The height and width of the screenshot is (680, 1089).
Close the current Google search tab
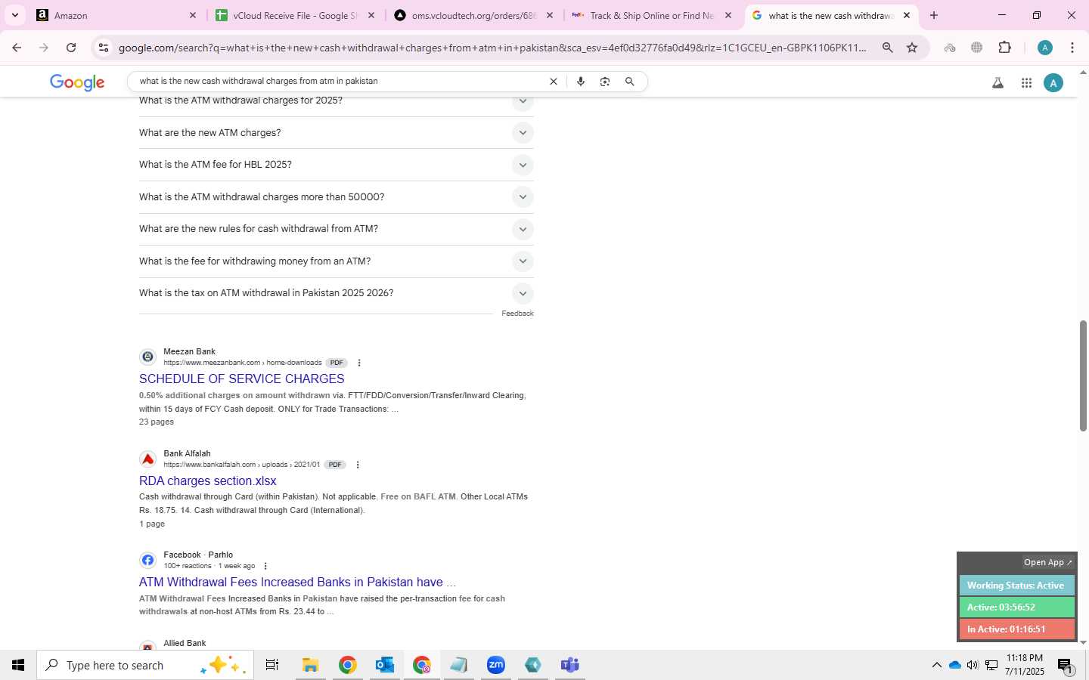click(x=907, y=15)
